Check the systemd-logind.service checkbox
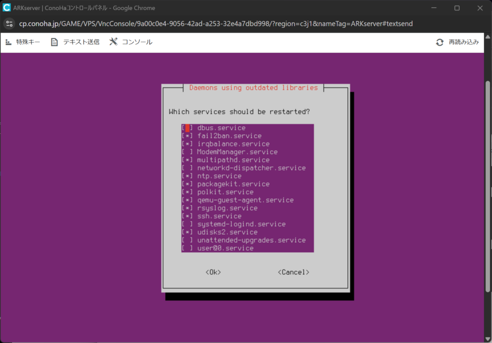 (x=187, y=225)
